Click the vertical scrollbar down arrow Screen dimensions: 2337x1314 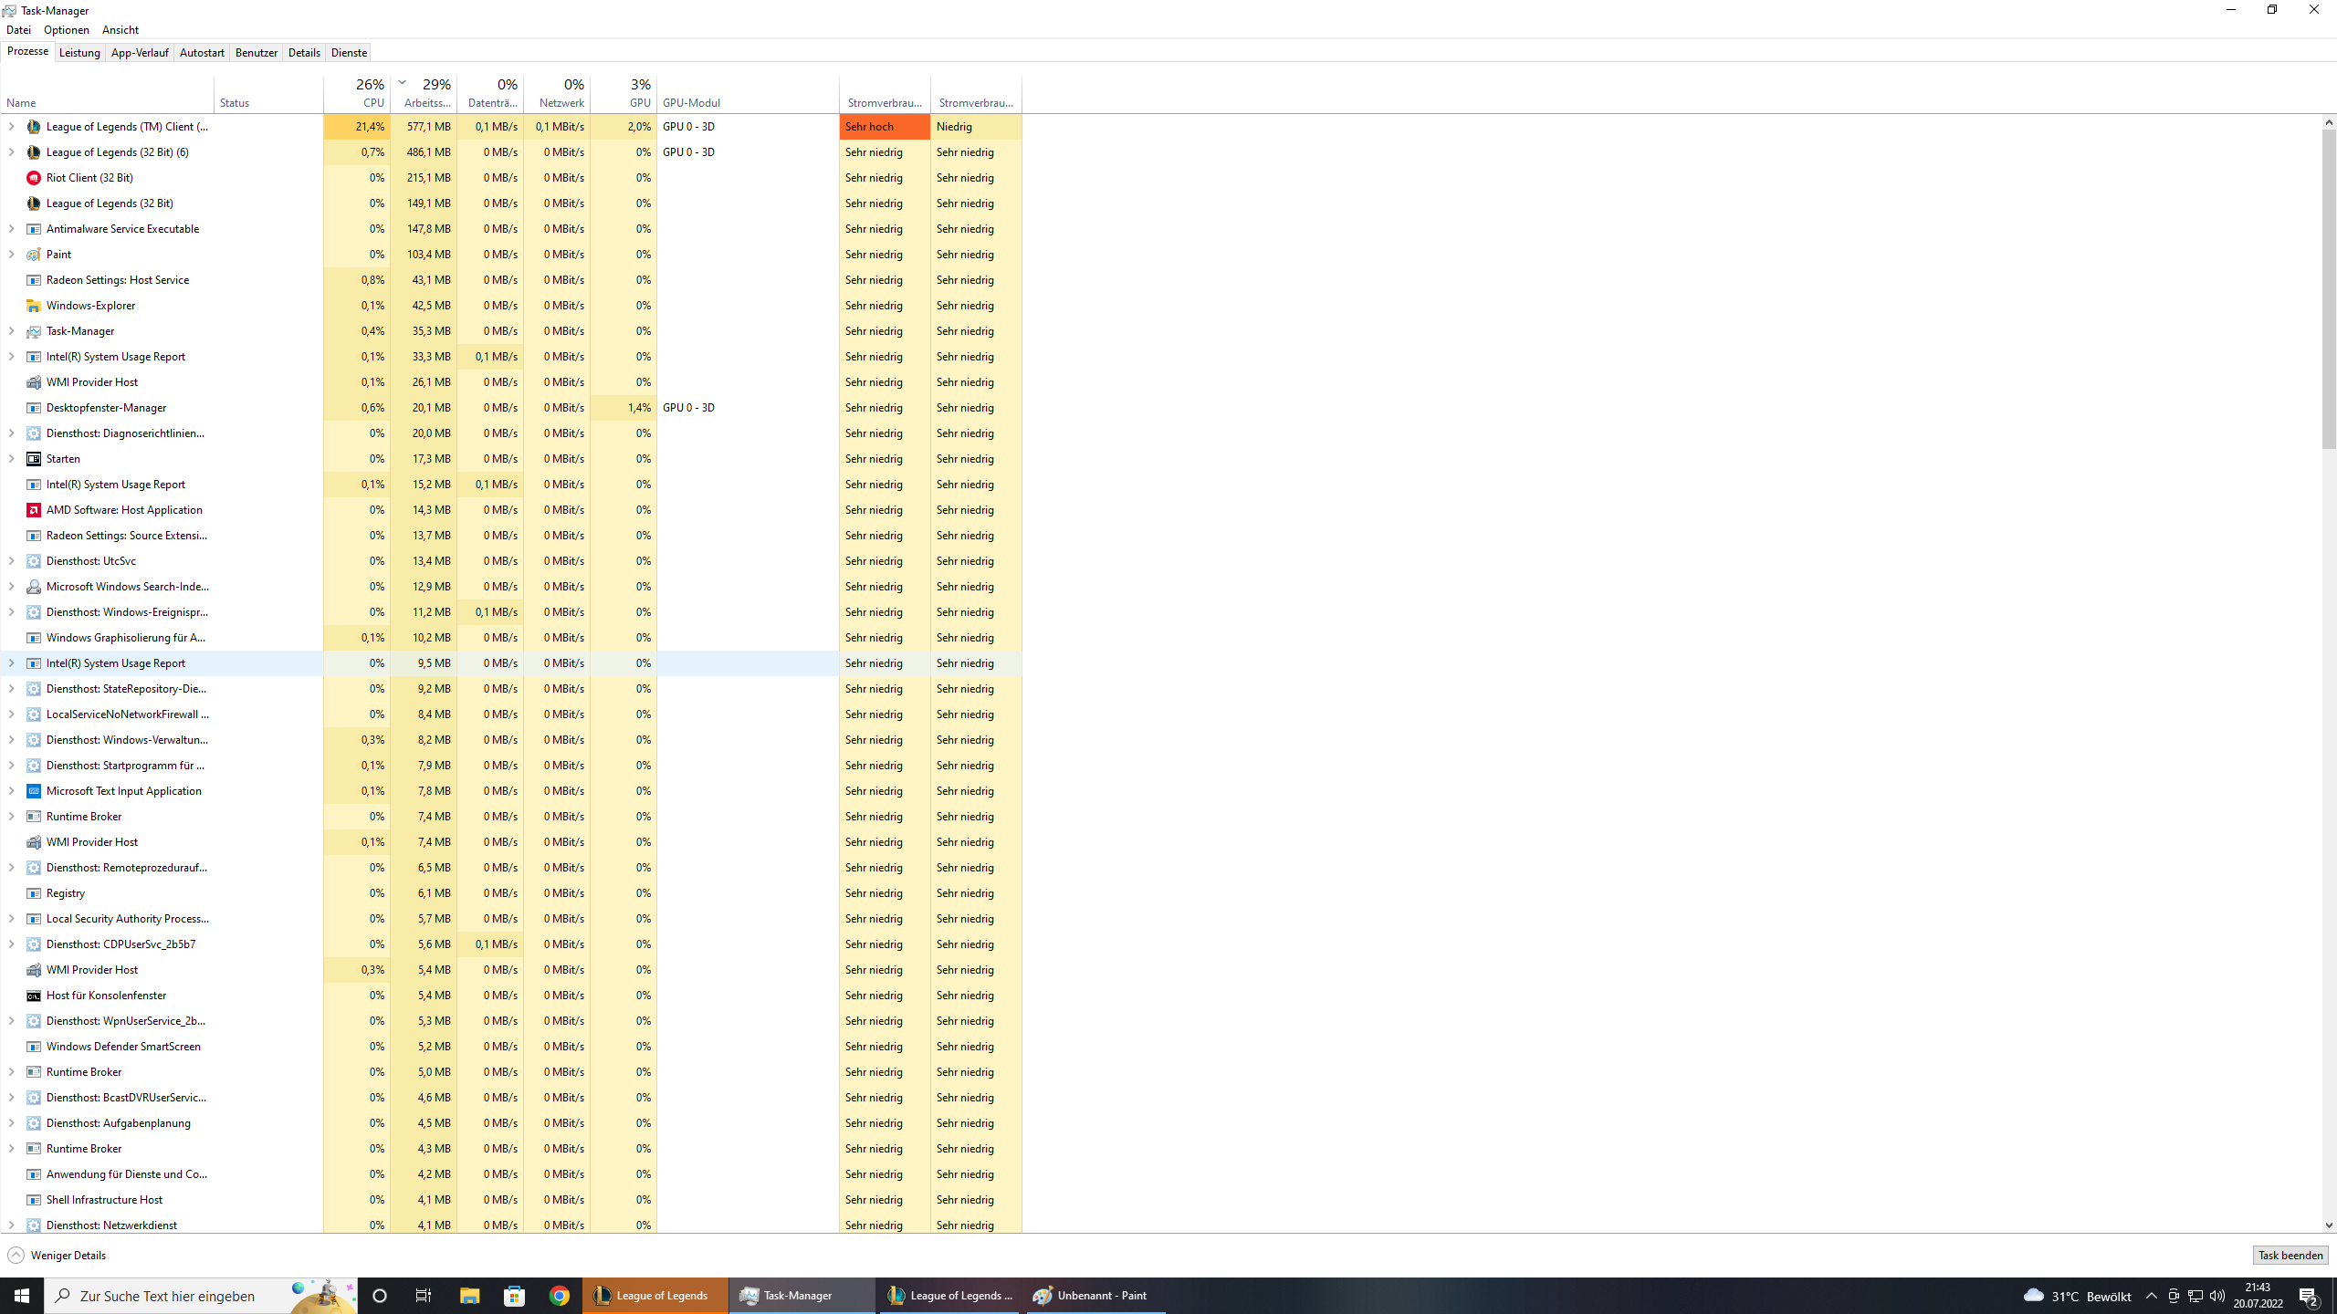coord(2329,1225)
